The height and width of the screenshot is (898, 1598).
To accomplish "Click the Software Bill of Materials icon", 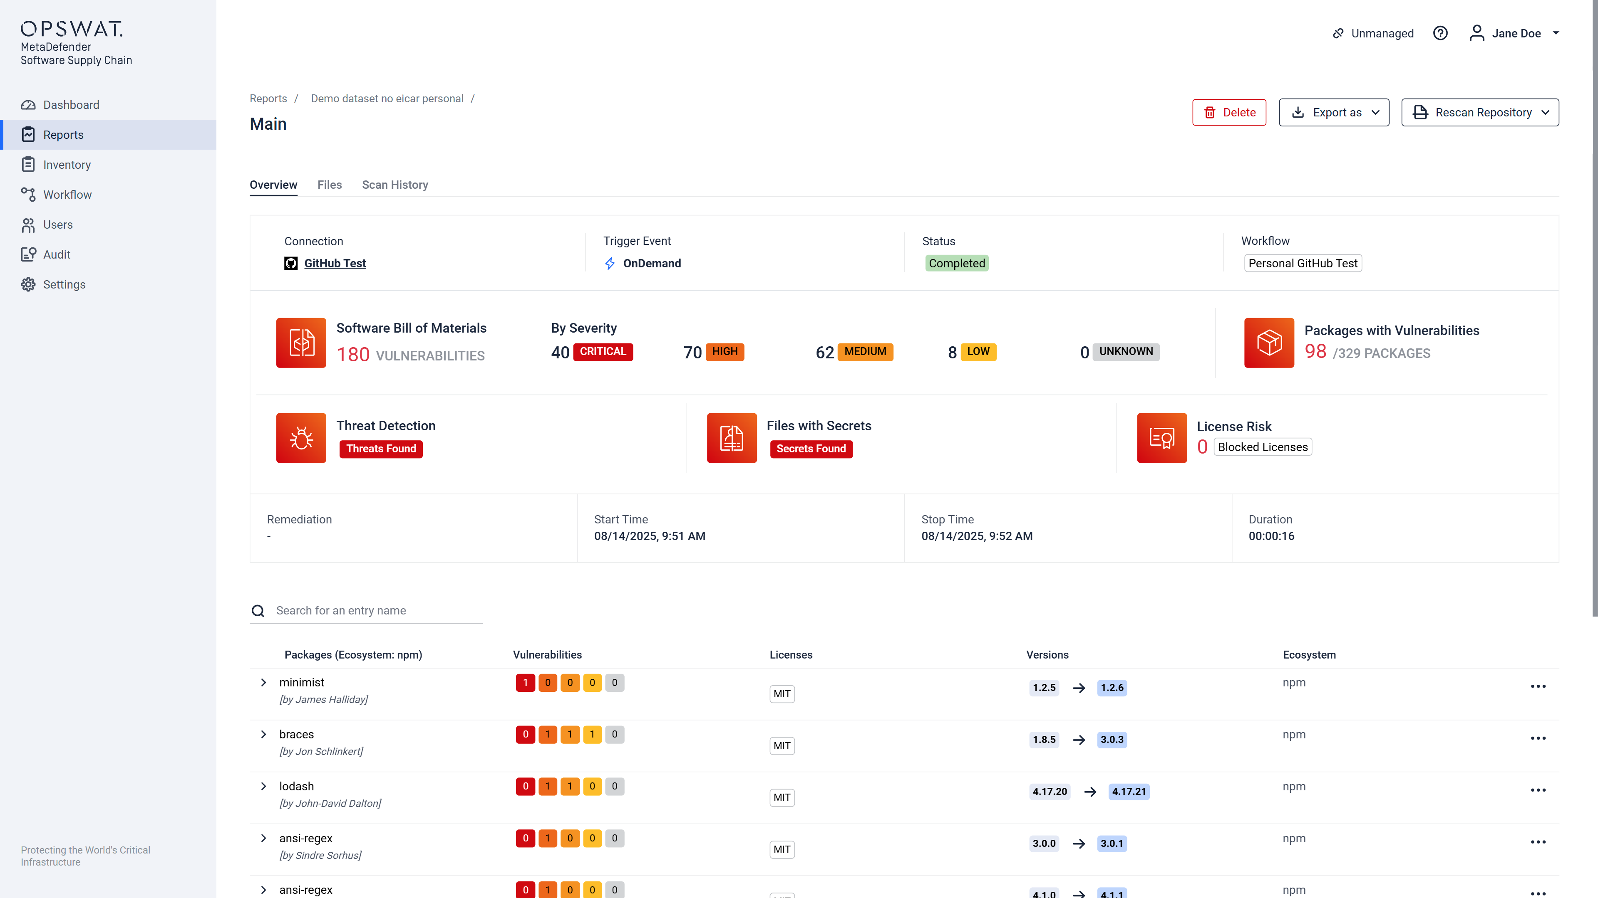I will 301,343.
